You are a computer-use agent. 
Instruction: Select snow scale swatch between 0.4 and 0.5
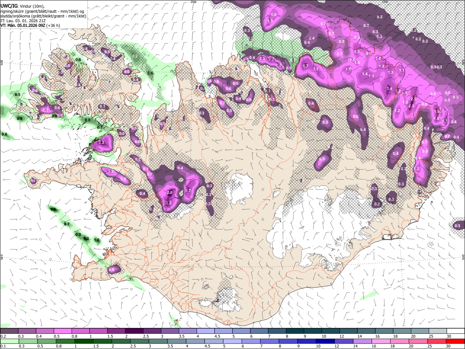tap(45, 331)
